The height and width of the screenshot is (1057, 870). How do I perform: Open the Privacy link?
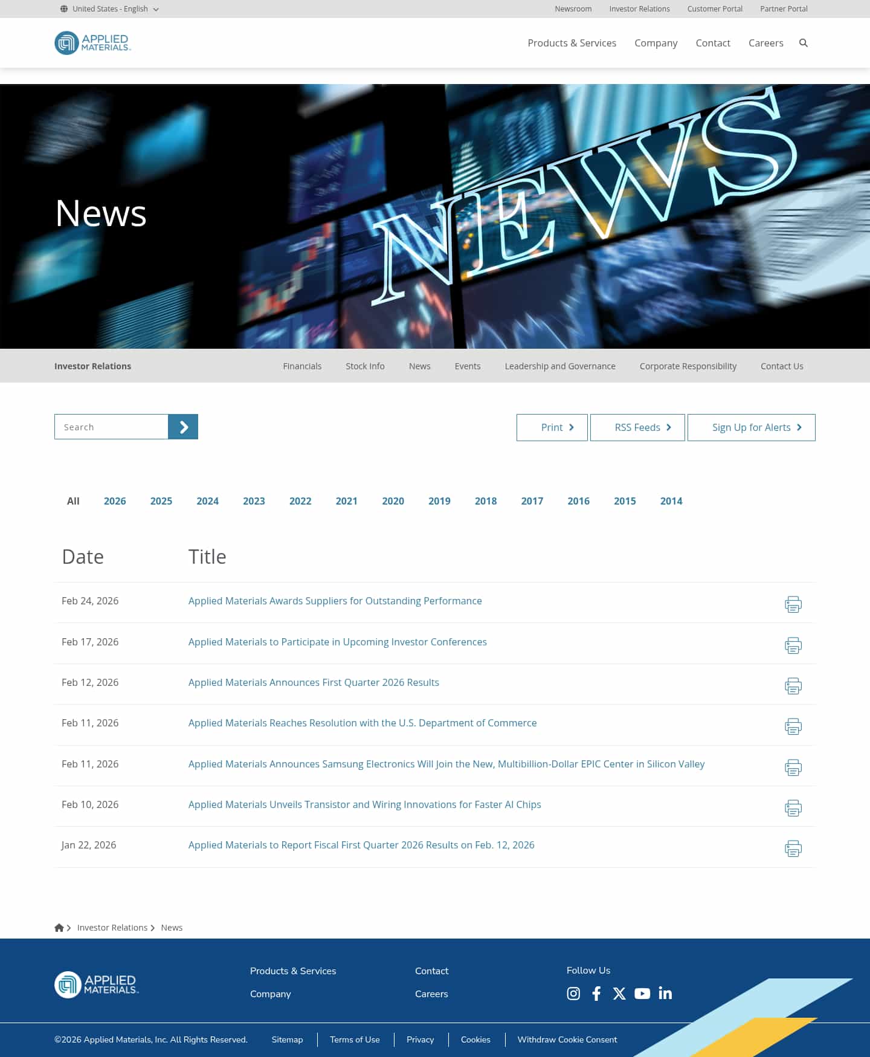click(x=420, y=1039)
